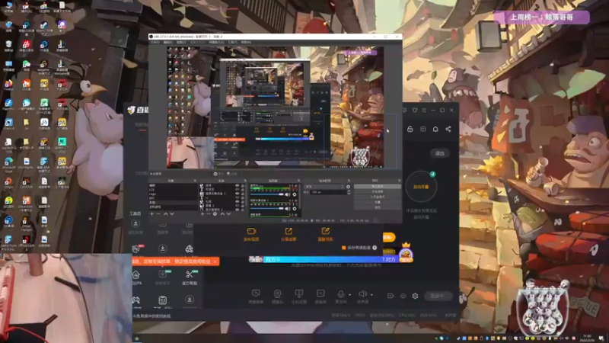Click the bell notification icon in companion window
The image size is (609, 343).
tap(435, 129)
